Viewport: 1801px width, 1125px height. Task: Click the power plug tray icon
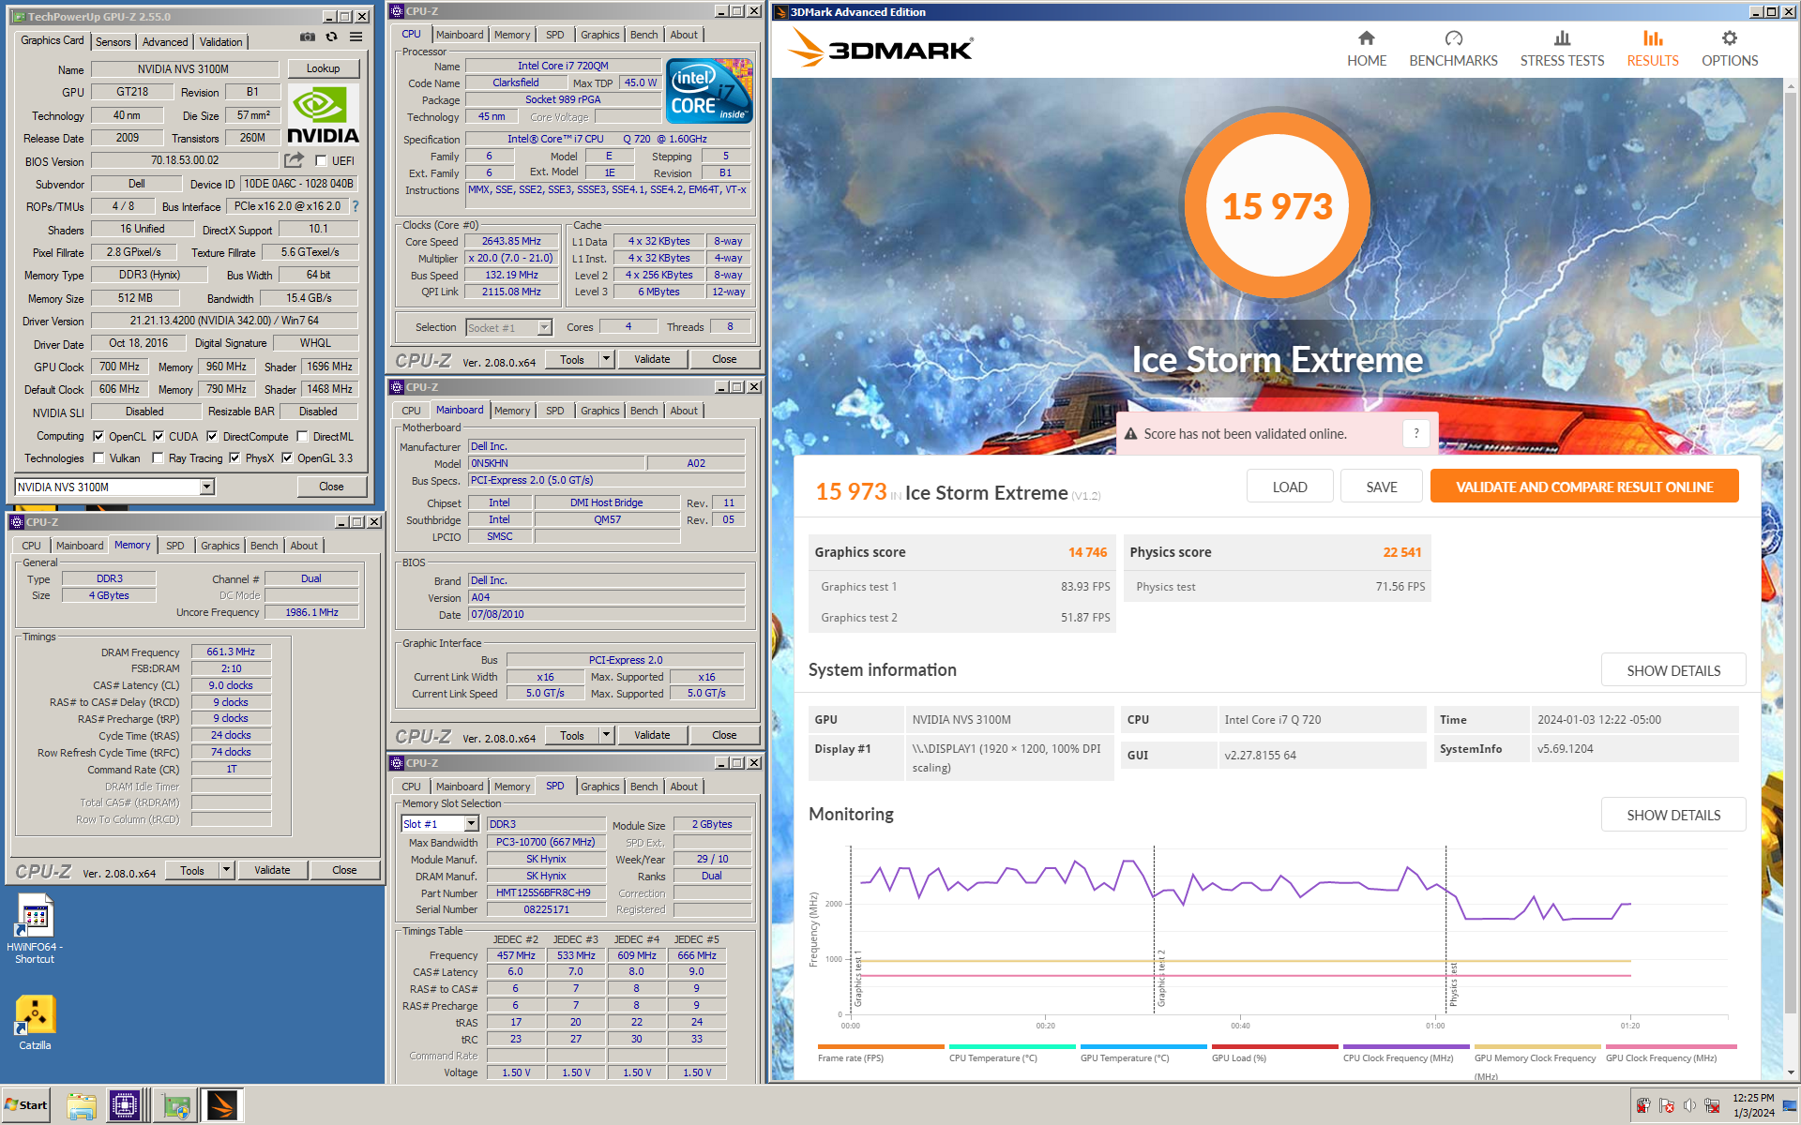click(1643, 1105)
